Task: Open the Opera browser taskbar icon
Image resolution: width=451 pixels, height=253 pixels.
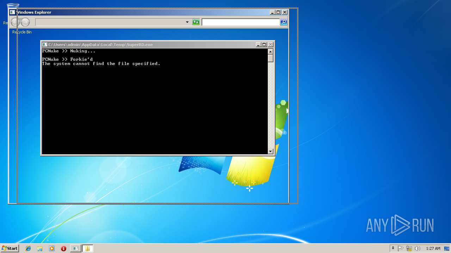Action: click(x=63, y=248)
